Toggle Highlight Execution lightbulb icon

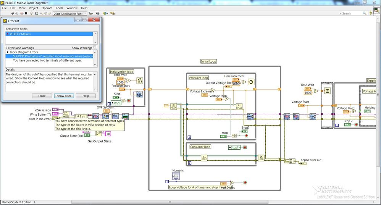[31, 14]
